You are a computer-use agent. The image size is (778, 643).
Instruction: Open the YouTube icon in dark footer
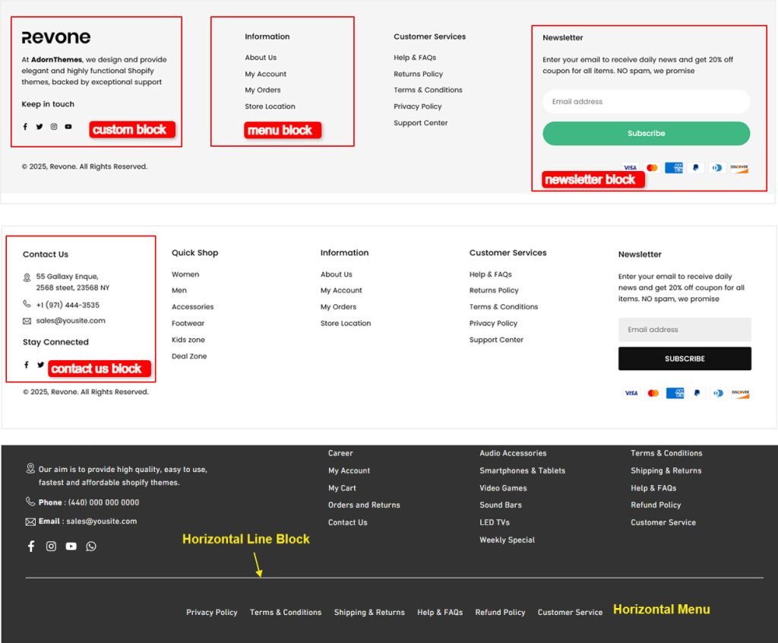pos(71,546)
